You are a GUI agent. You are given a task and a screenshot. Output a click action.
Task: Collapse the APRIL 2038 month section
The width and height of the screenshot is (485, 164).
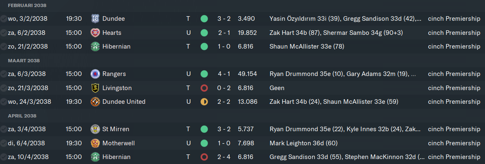tap(22, 116)
